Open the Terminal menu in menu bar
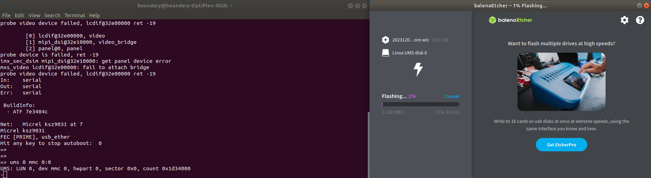Image resolution: width=651 pixels, height=178 pixels. coord(74,15)
